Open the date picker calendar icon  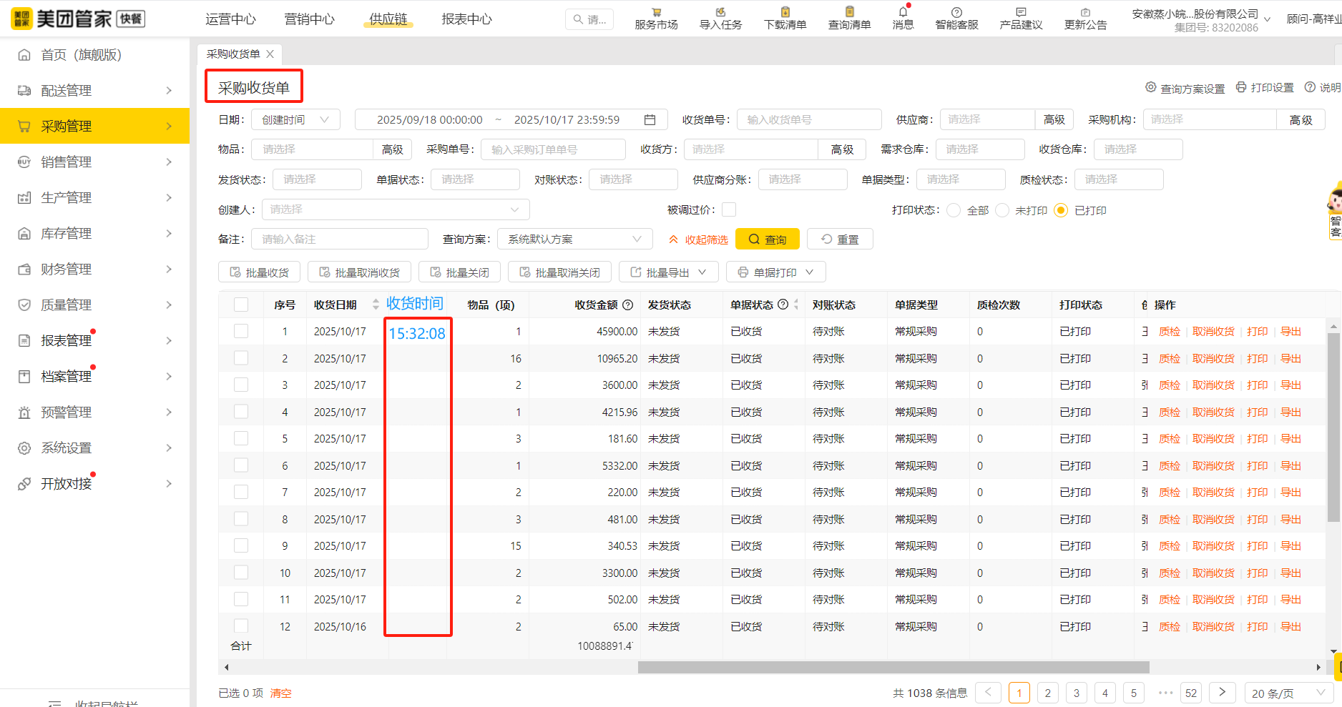(650, 119)
